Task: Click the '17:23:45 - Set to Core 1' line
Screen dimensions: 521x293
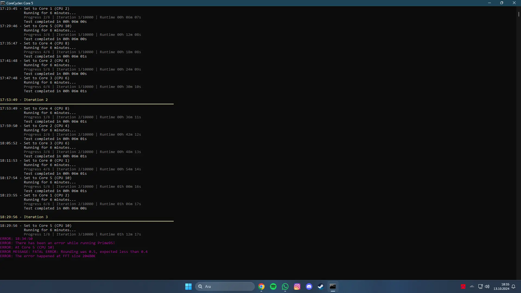Action: pyautogui.click(x=35, y=9)
